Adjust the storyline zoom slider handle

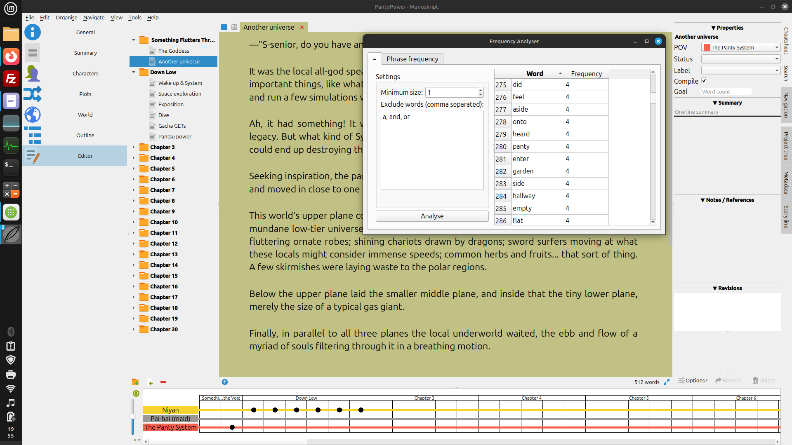click(x=132, y=416)
